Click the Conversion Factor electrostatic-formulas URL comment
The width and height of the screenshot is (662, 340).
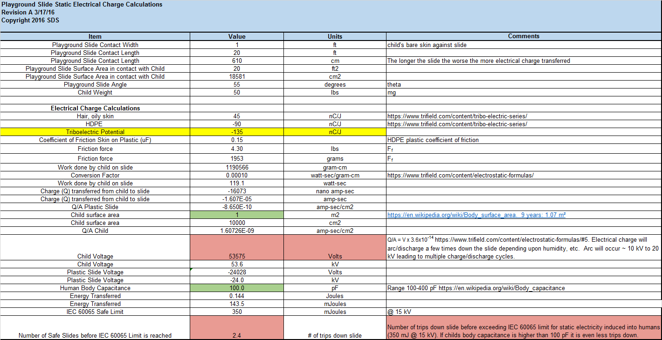click(460, 176)
